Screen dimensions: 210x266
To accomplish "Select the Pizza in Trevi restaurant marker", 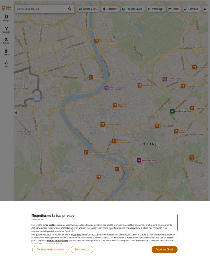I will tap(139, 85).
